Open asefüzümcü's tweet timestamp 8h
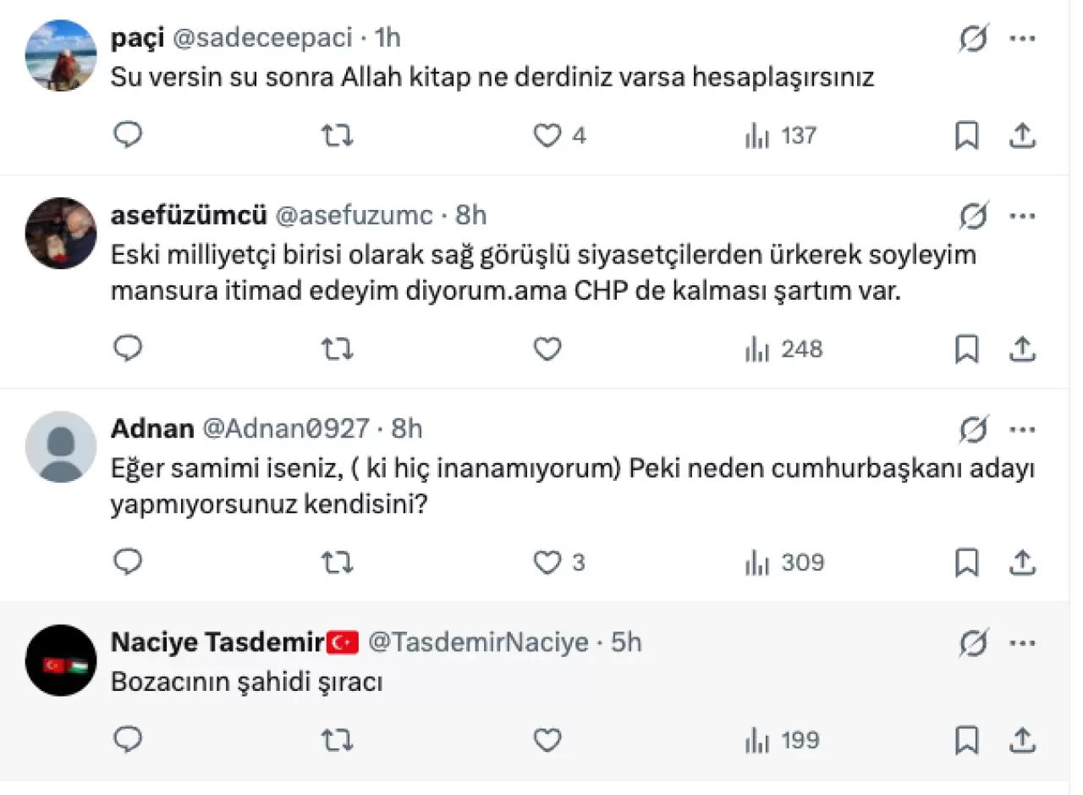Image resolution: width=1083 pixels, height=795 pixels. click(471, 215)
